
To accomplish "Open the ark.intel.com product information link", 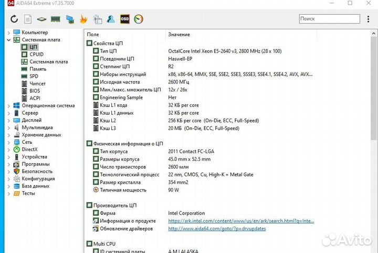I will 241,221.
